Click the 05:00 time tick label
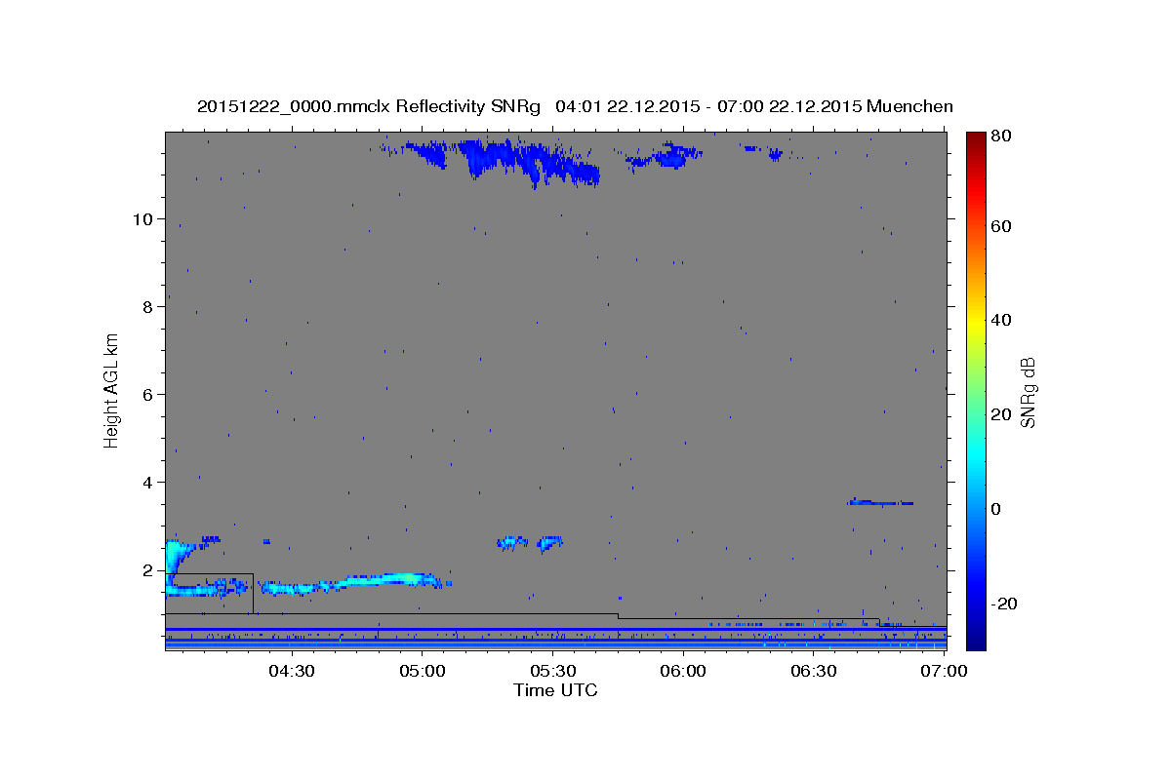The image size is (1171, 780). point(422,671)
